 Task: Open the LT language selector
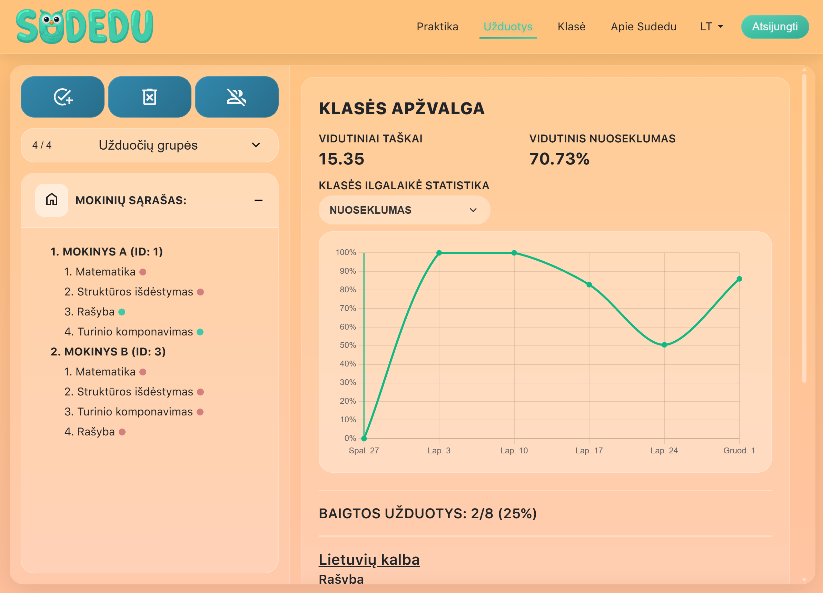(710, 27)
